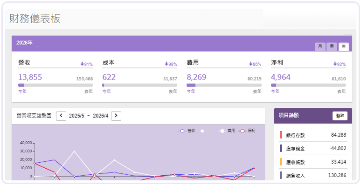Click the 成本 progress bar
This screenshot has width=361, height=185.
pyautogui.click(x=140, y=85)
